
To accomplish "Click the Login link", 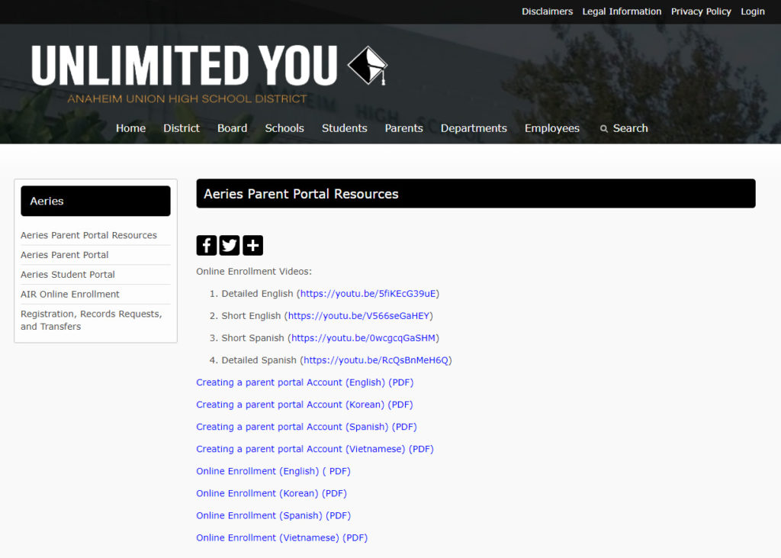I will click(752, 11).
